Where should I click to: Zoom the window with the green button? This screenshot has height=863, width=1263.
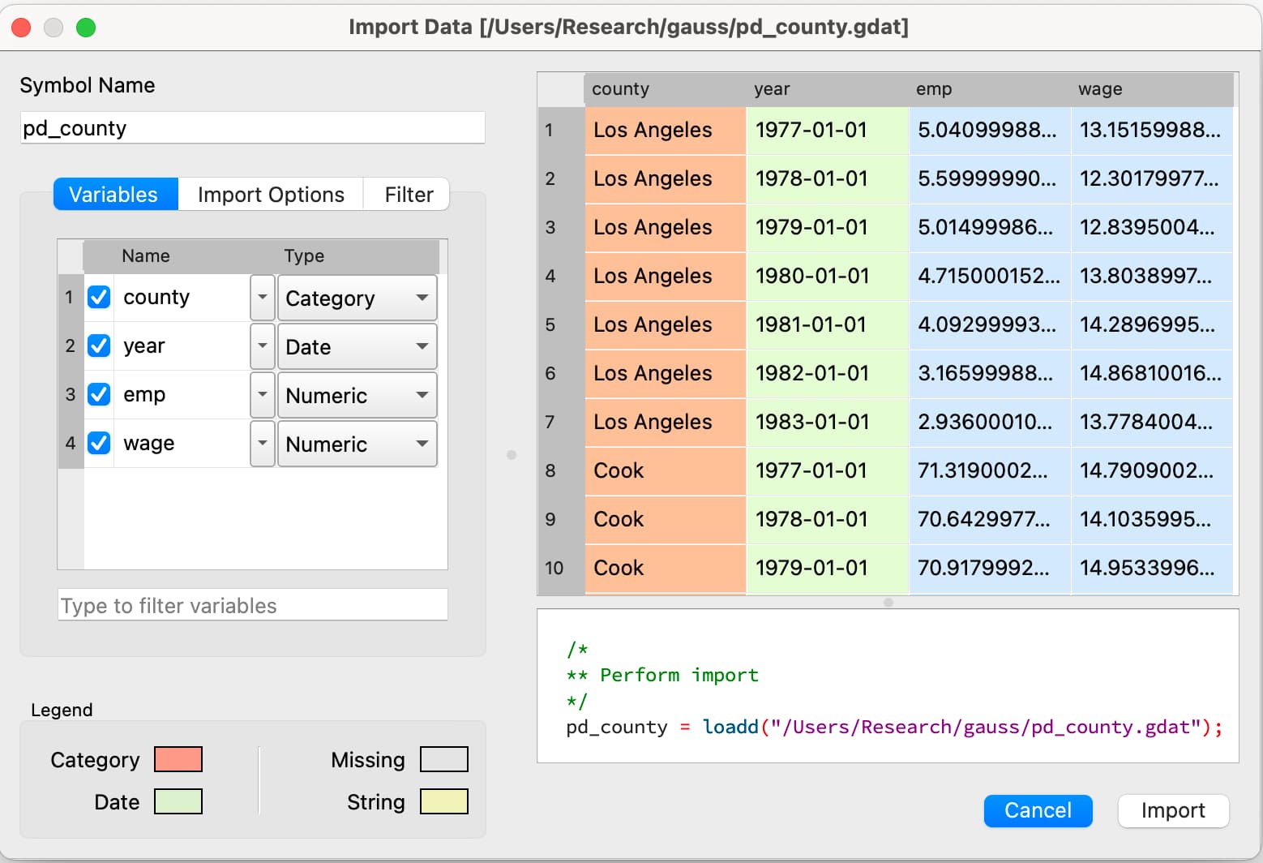[86, 28]
